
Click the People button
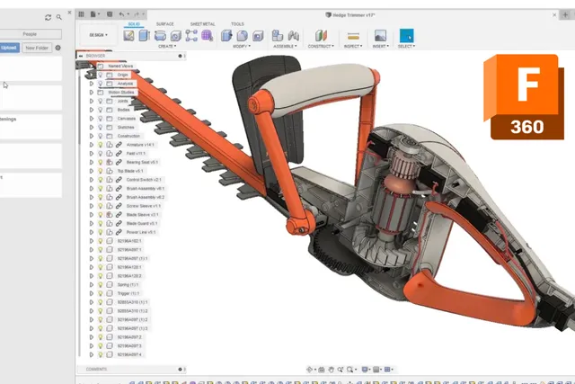(30, 34)
